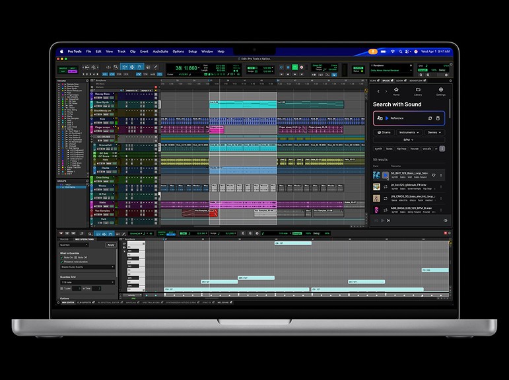Refresh the Reference sound search

430,118
